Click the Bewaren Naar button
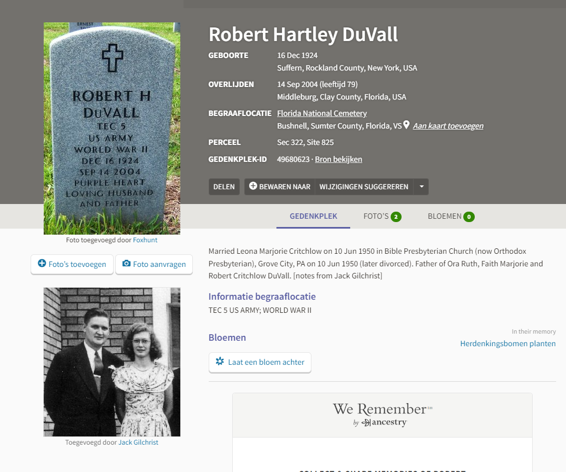Viewport: 566px width, 472px height. click(279, 187)
